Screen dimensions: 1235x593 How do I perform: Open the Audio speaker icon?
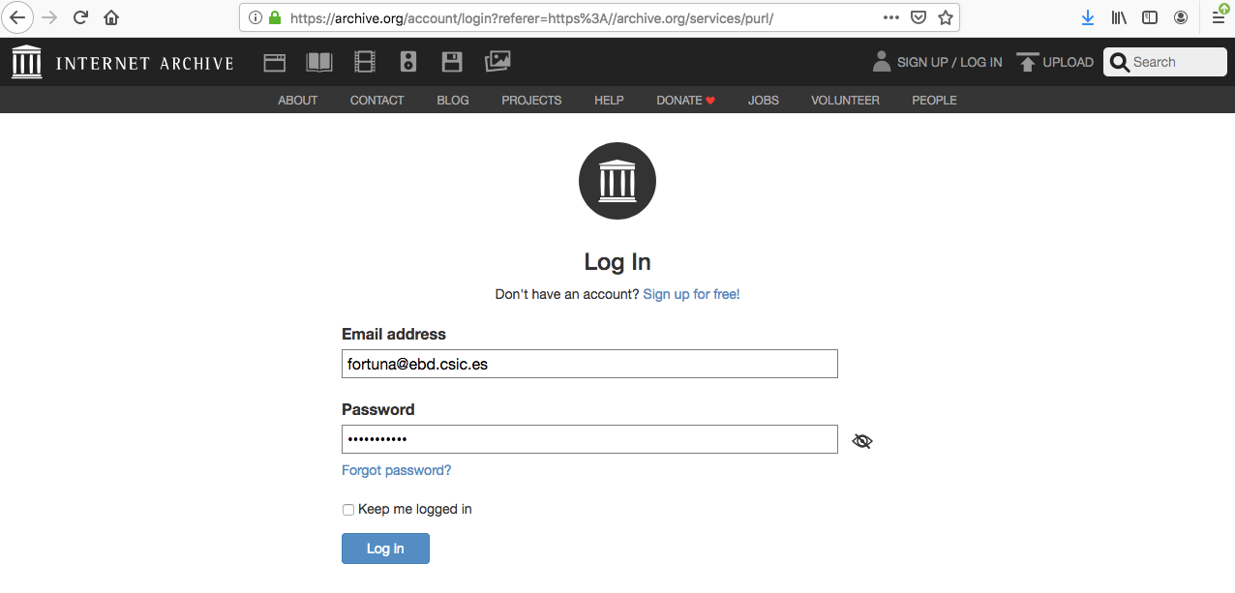[x=408, y=63]
